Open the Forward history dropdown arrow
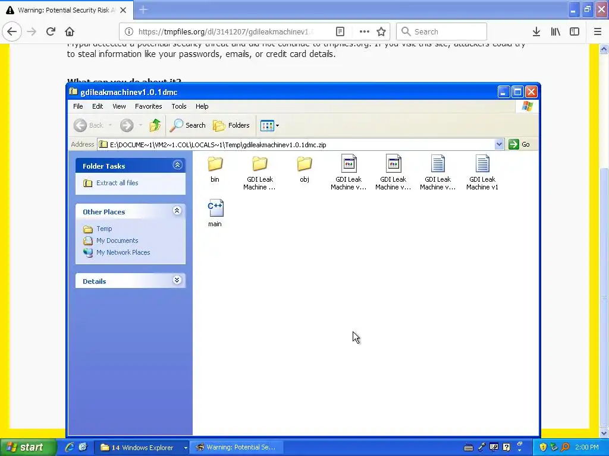Screen dimensions: 609x456 [140, 125]
